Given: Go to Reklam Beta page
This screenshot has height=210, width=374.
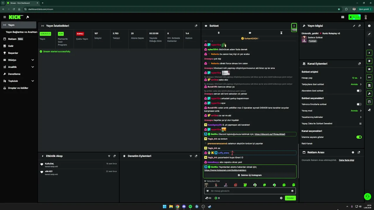Looking at the screenshot, I should [x=19, y=39].
